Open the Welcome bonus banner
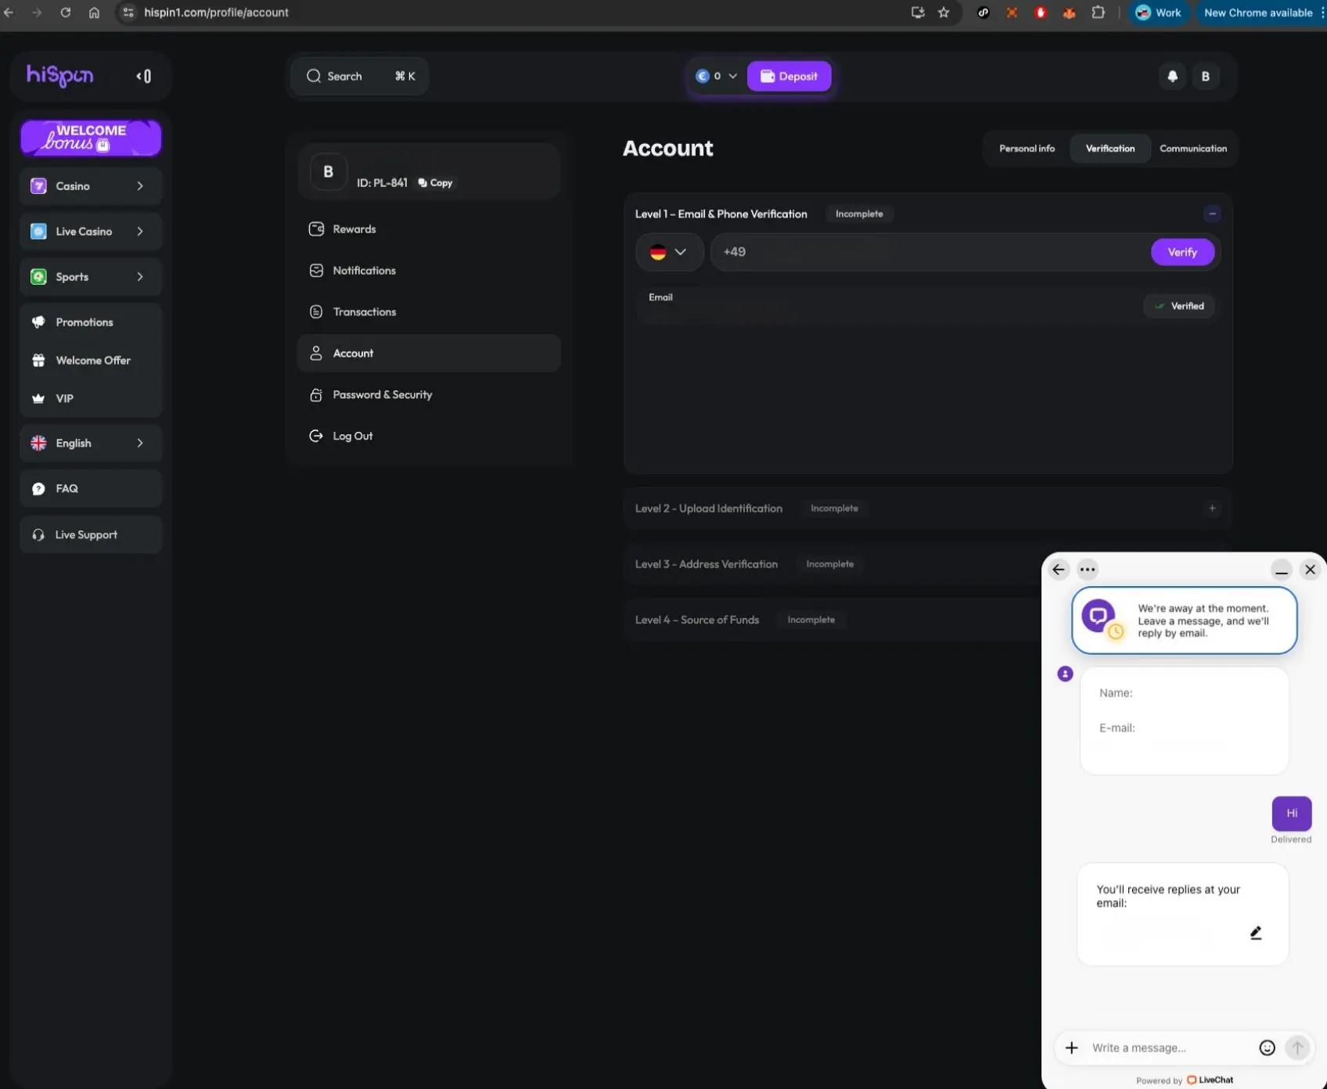 pos(91,138)
